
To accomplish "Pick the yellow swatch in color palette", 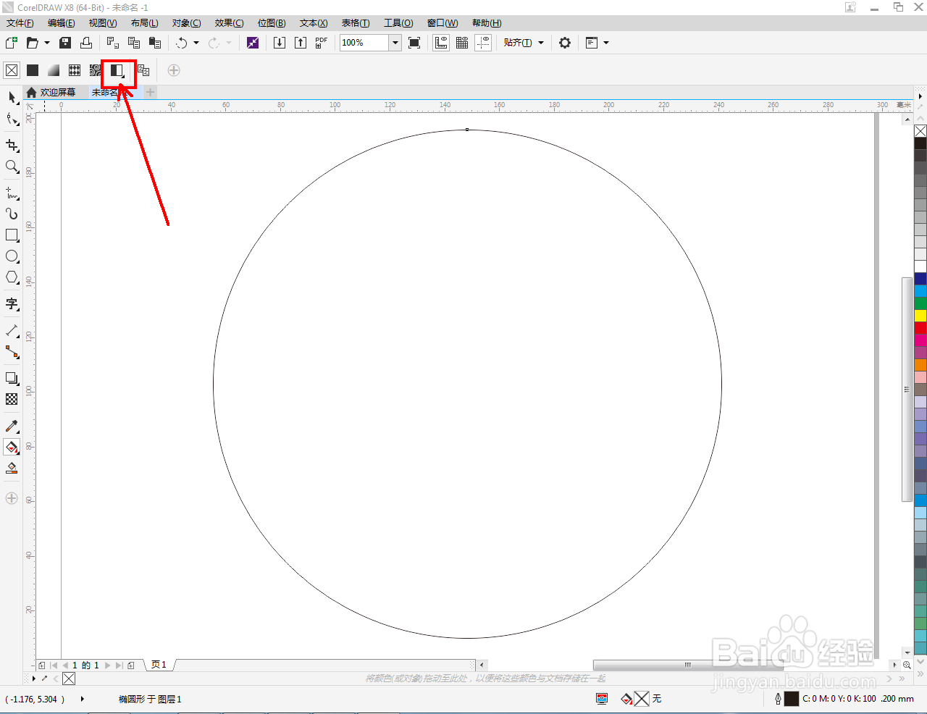I will tap(920, 316).
